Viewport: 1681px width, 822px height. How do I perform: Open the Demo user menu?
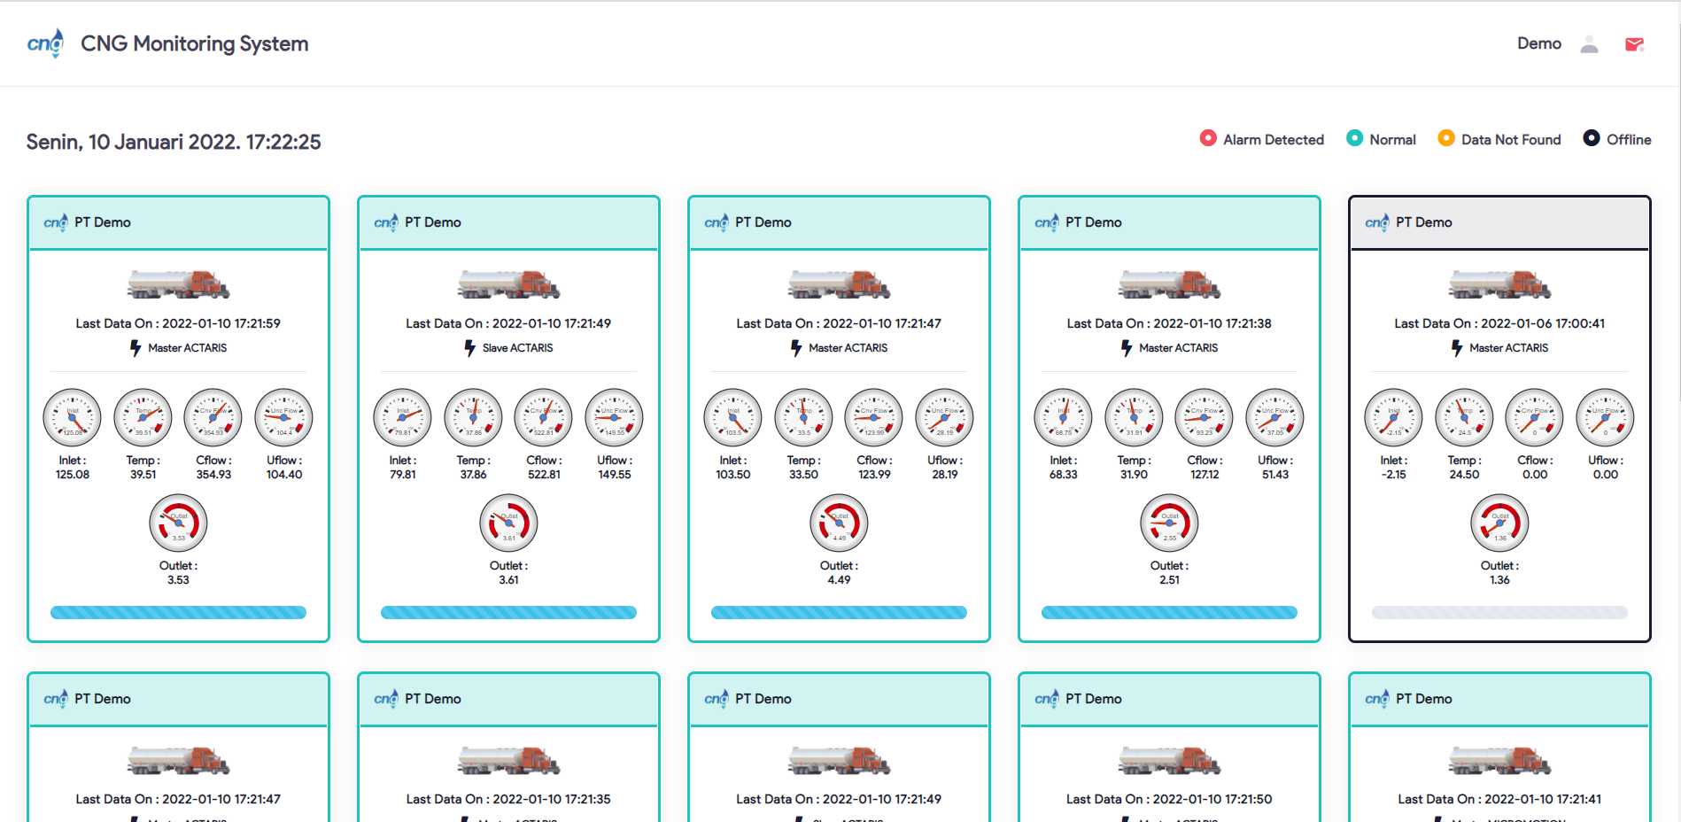(x=1538, y=43)
